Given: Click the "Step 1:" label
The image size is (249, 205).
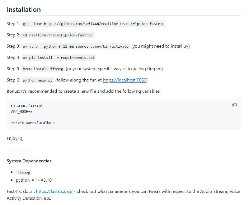Looking at the screenshot, I should (x=13, y=24).
